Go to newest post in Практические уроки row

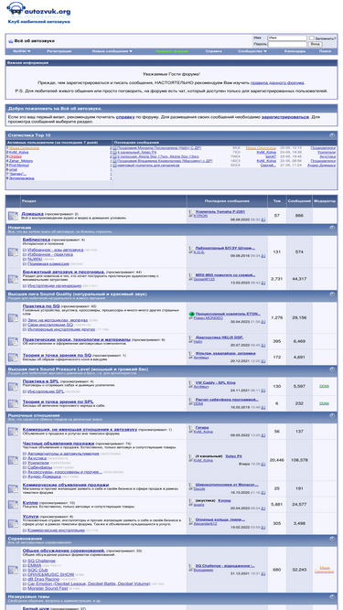(263, 345)
